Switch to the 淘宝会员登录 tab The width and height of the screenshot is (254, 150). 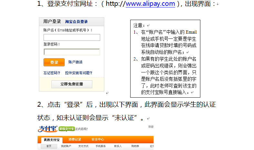tap(76, 22)
